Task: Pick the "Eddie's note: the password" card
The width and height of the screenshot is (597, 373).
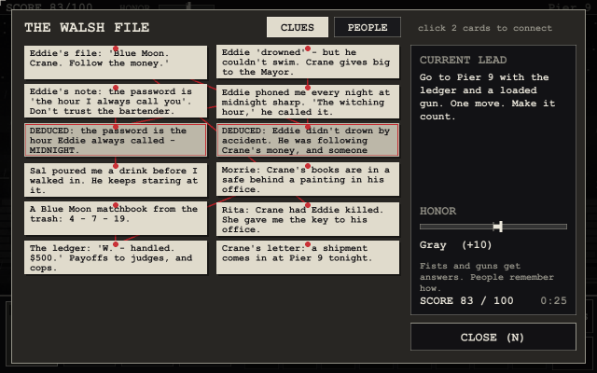Action: (116, 101)
